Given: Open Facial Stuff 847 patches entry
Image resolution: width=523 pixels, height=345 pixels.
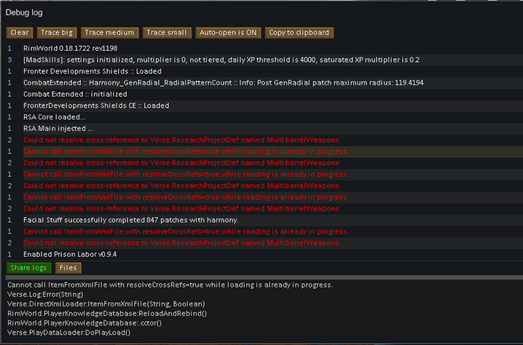Looking at the screenshot, I should 131,220.
